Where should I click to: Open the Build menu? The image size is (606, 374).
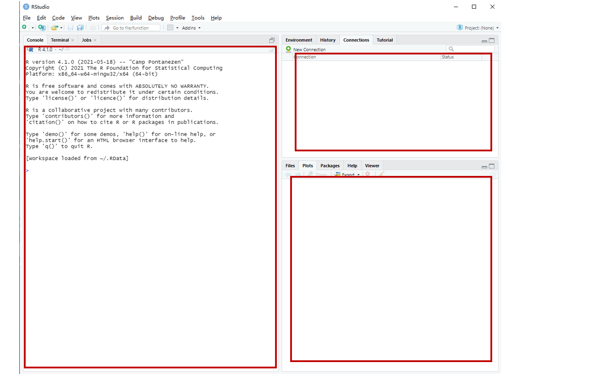point(136,18)
